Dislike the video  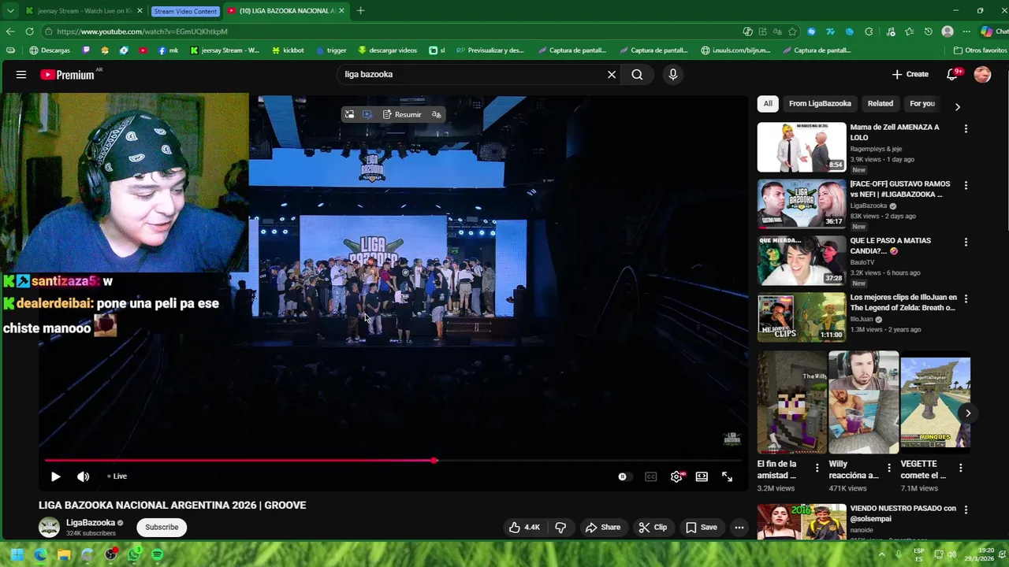561,527
